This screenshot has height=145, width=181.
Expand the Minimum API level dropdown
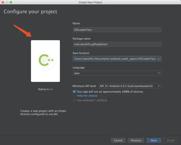tap(130, 86)
